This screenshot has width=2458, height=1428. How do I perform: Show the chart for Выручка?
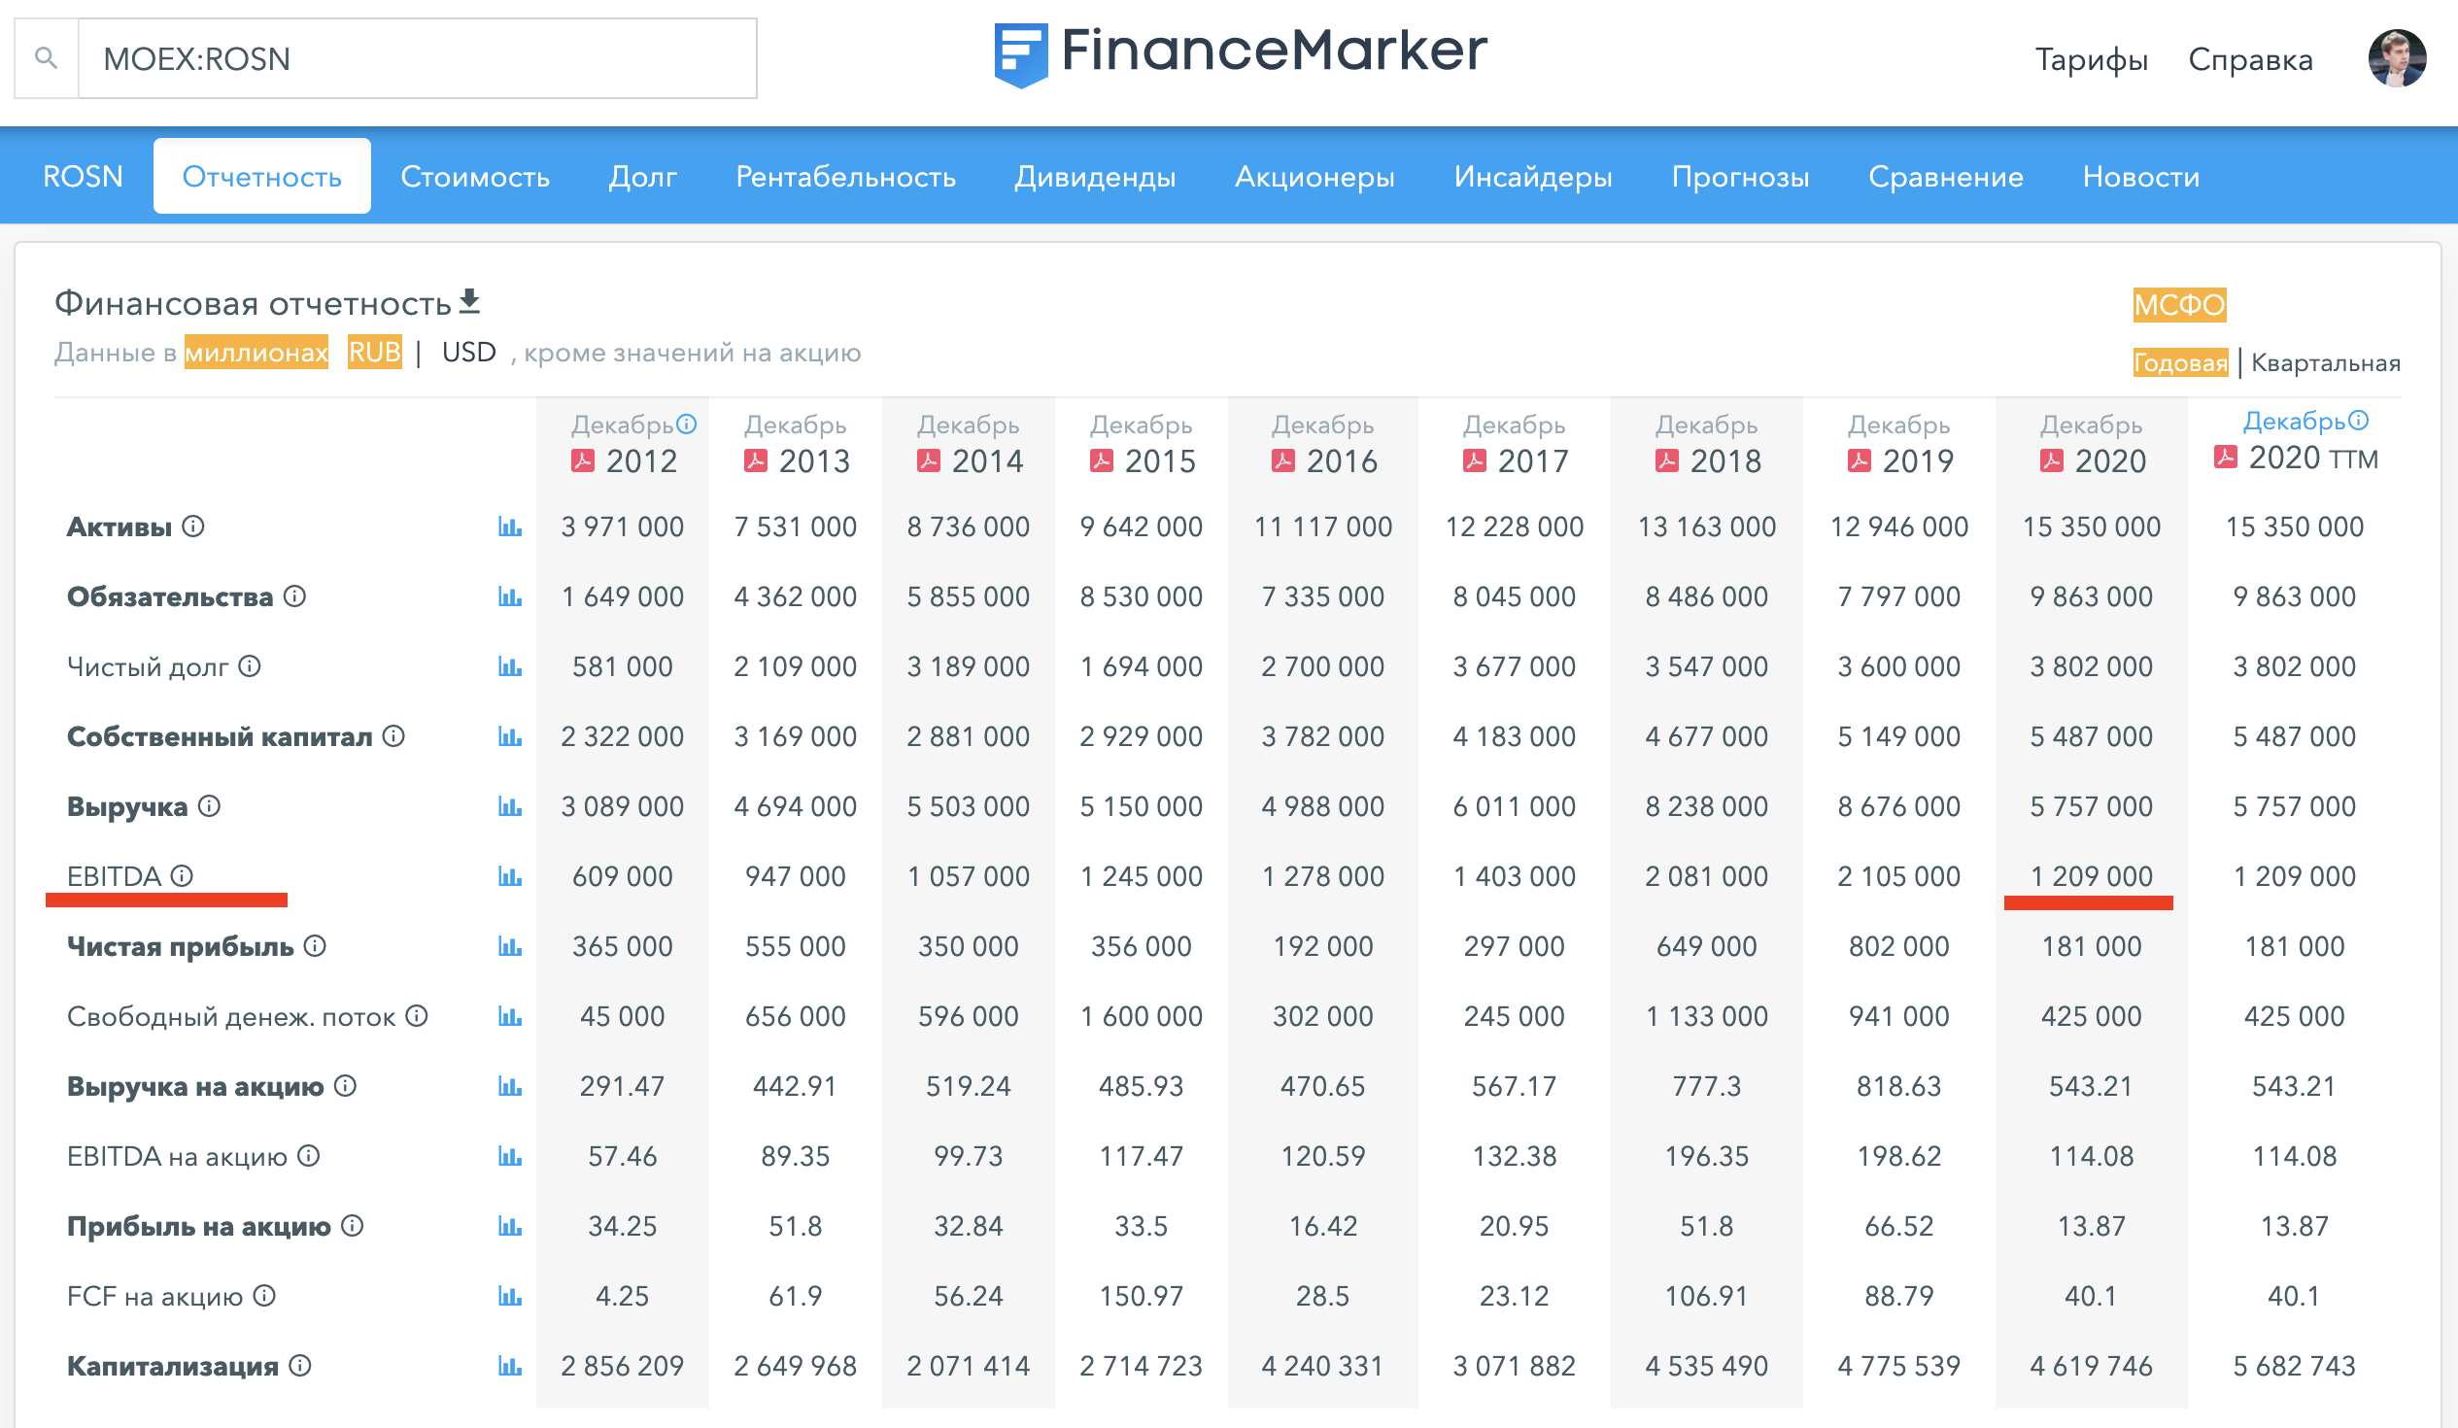click(510, 806)
